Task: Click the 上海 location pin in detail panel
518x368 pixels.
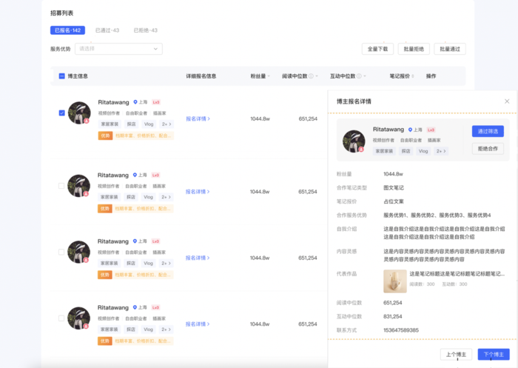Action: (410, 130)
